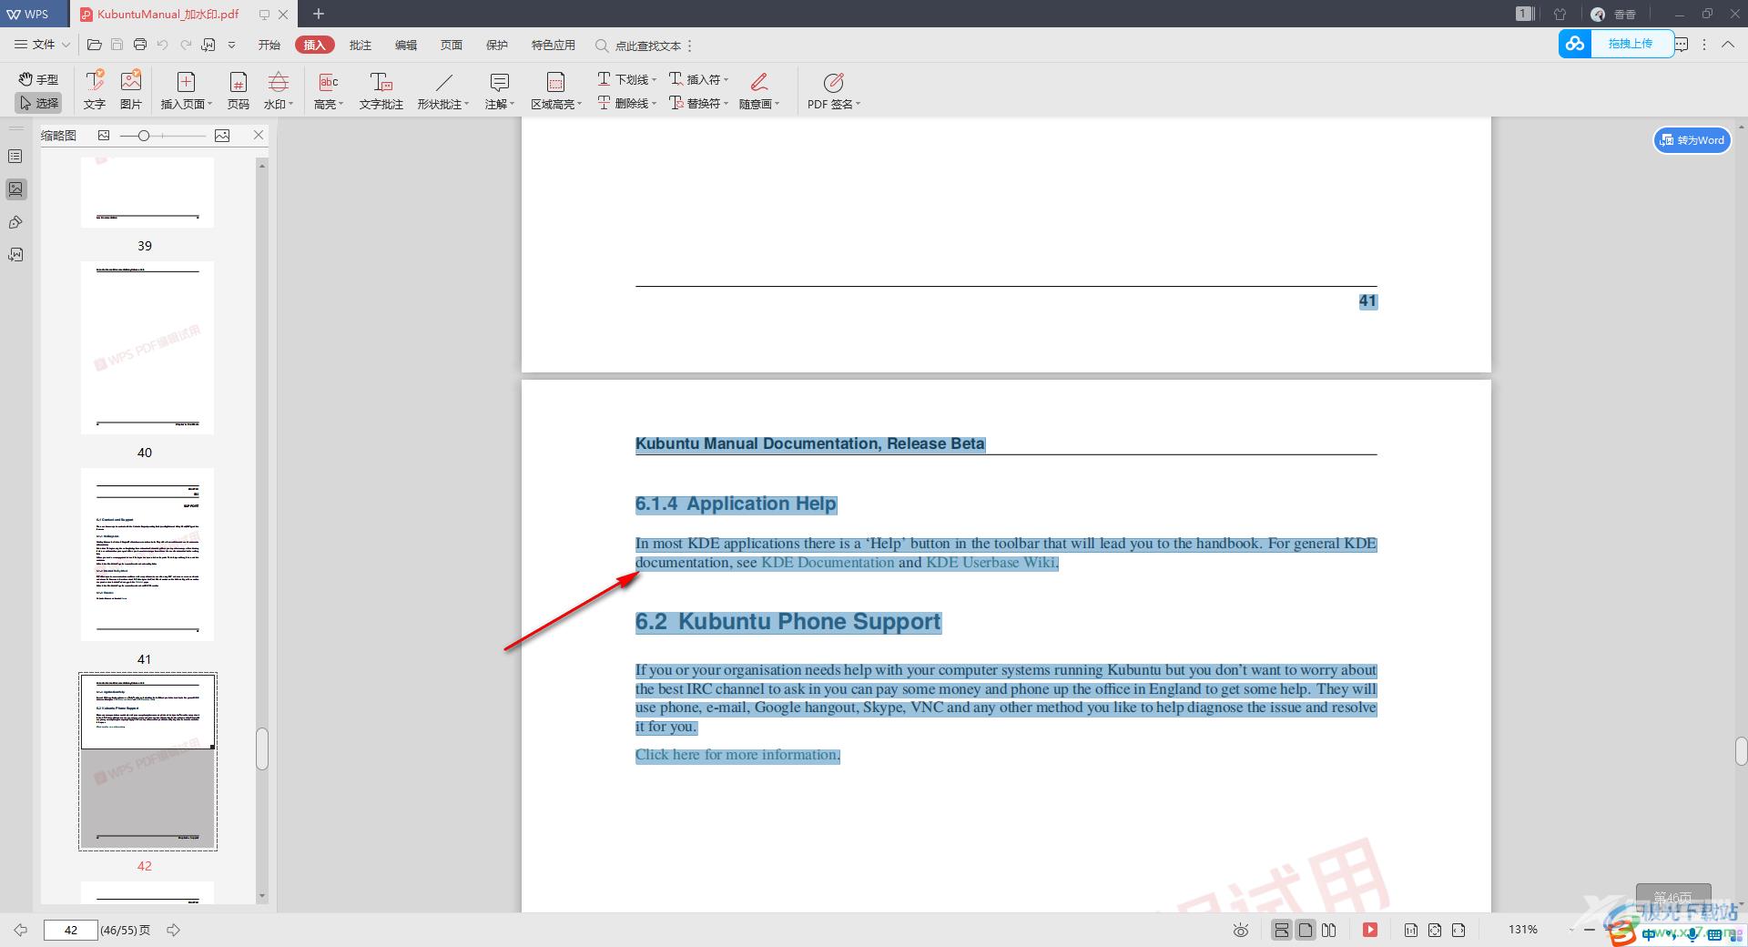Choose the 文字批注 text annotation tool
The image size is (1748, 947).
pos(381,90)
